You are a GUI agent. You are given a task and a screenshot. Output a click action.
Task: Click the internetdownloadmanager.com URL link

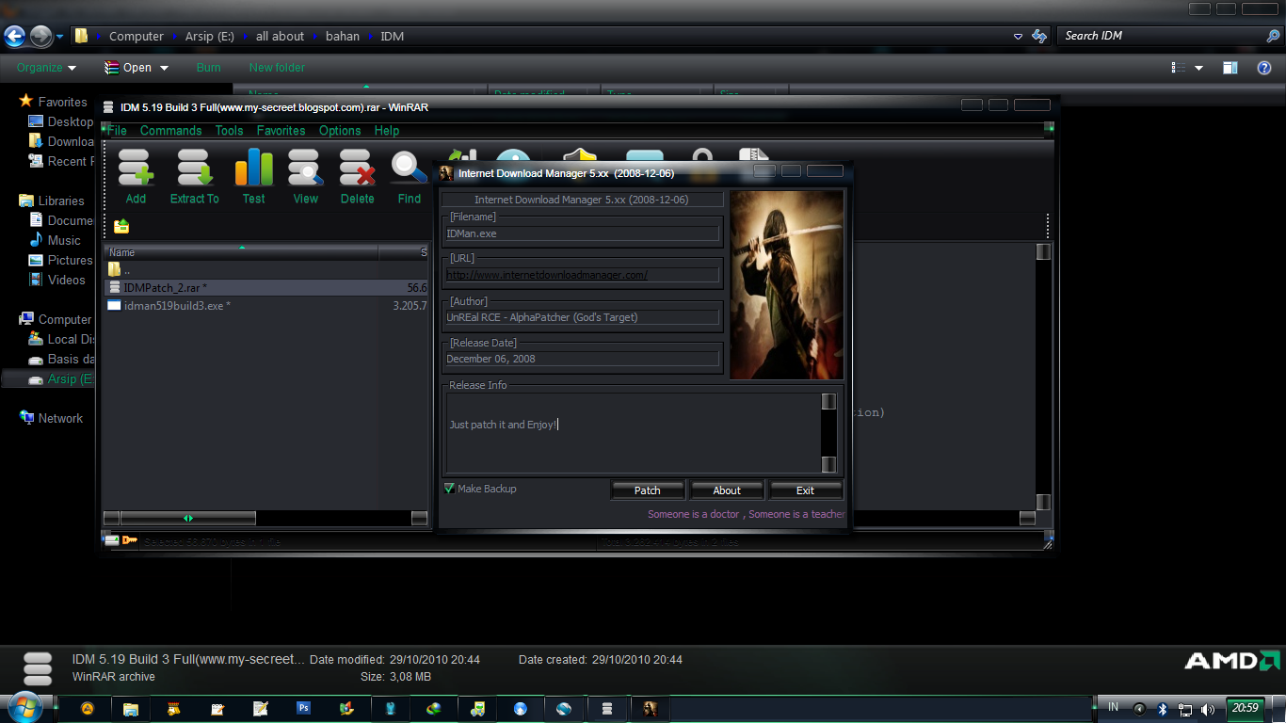(547, 275)
